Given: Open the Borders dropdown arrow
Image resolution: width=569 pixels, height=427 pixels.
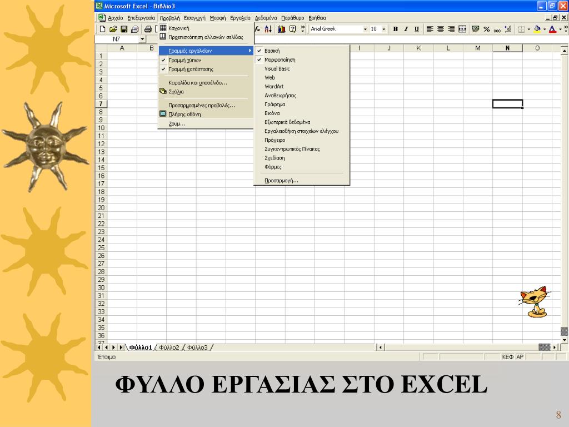Looking at the screenshot, I should [x=529, y=29].
